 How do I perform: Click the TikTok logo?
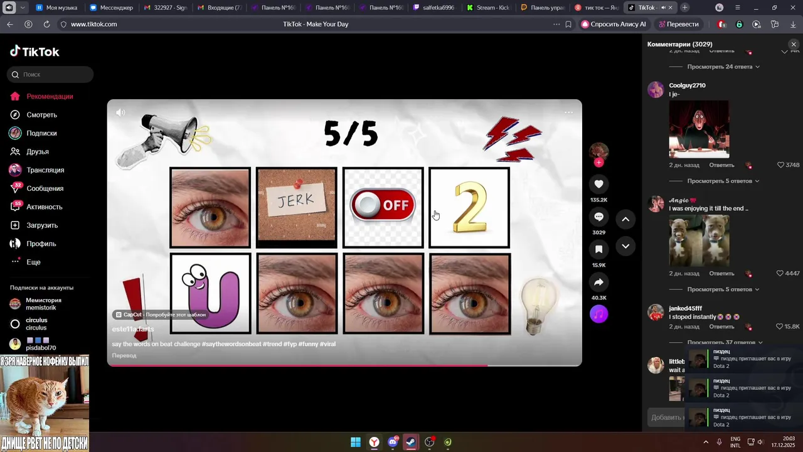tap(35, 51)
